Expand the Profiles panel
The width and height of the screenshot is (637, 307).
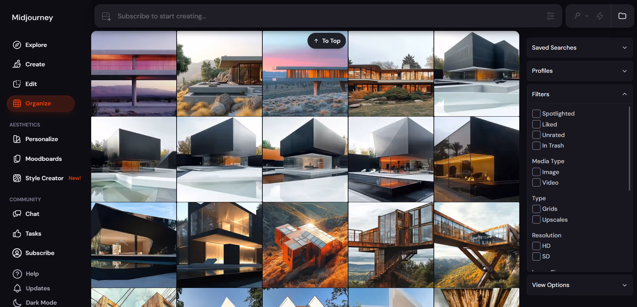point(579,71)
